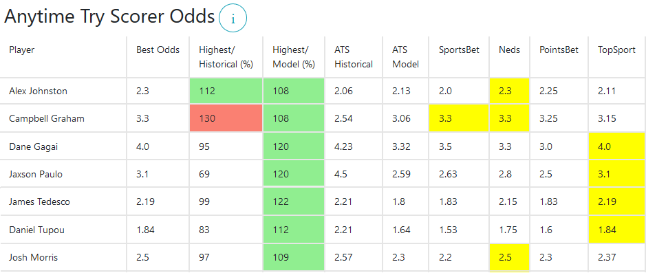
Task: Select Neds 2.5 odds for Josh Morris
Action: (509, 257)
